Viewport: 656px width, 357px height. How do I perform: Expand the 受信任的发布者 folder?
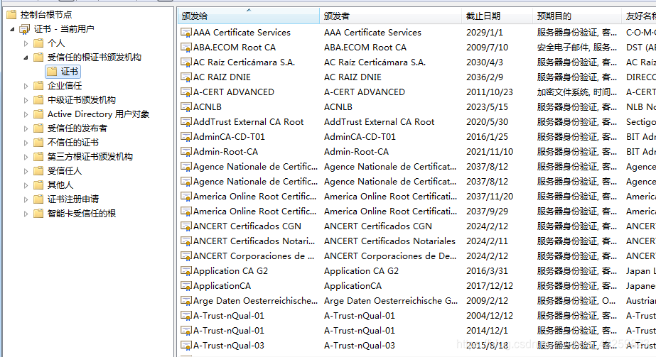pos(26,128)
